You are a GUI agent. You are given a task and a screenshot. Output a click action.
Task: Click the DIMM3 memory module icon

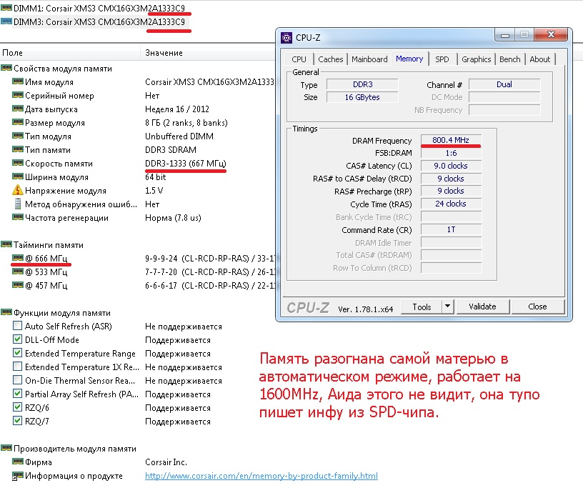pyautogui.click(x=6, y=21)
